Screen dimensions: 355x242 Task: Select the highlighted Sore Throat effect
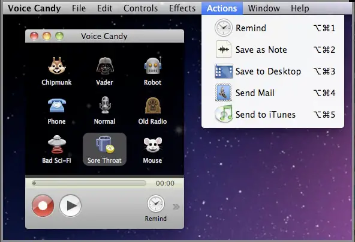(104, 150)
